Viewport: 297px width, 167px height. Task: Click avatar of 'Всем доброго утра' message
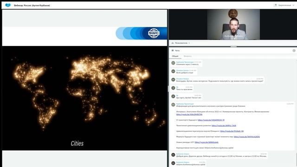coord(173,71)
